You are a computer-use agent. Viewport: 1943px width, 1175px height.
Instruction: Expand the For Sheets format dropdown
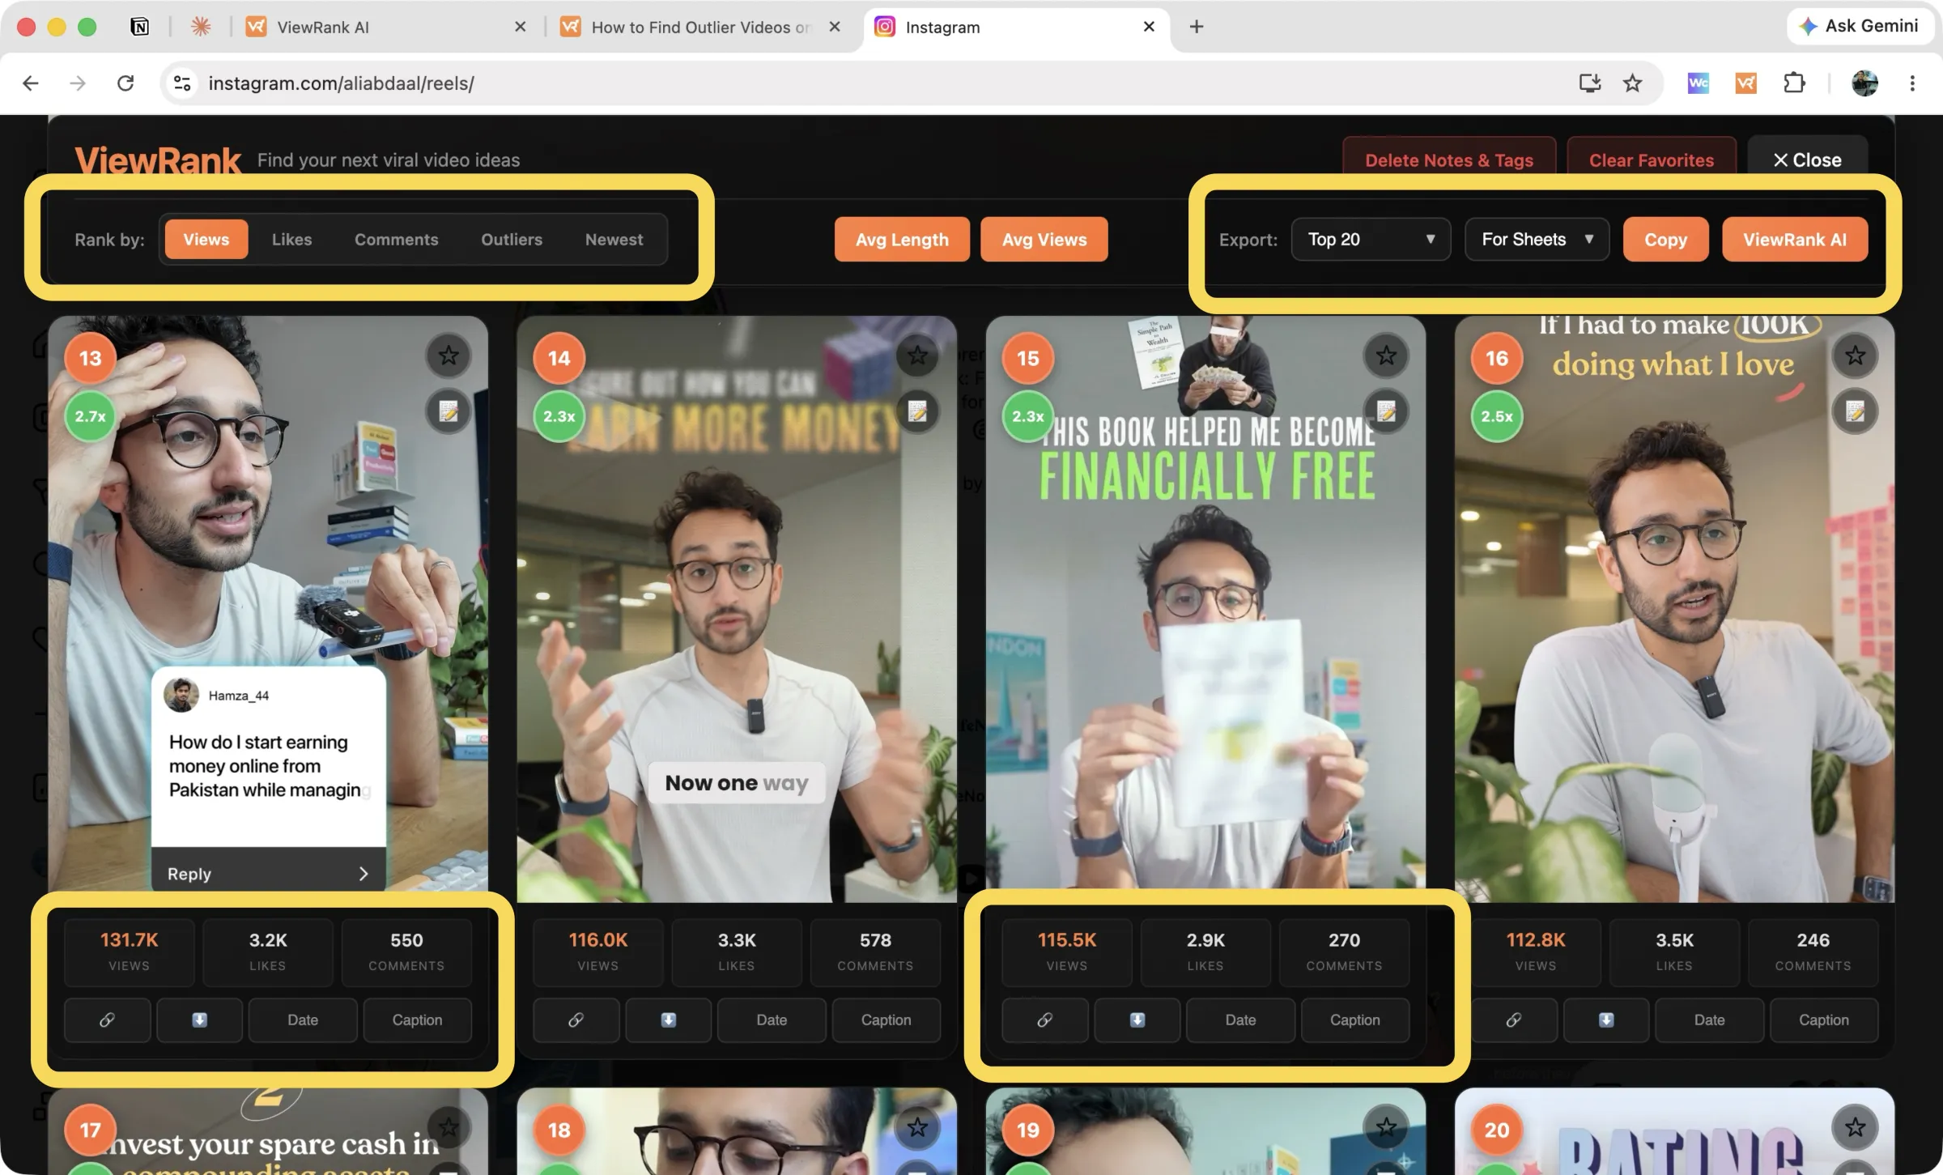pyautogui.click(x=1537, y=240)
